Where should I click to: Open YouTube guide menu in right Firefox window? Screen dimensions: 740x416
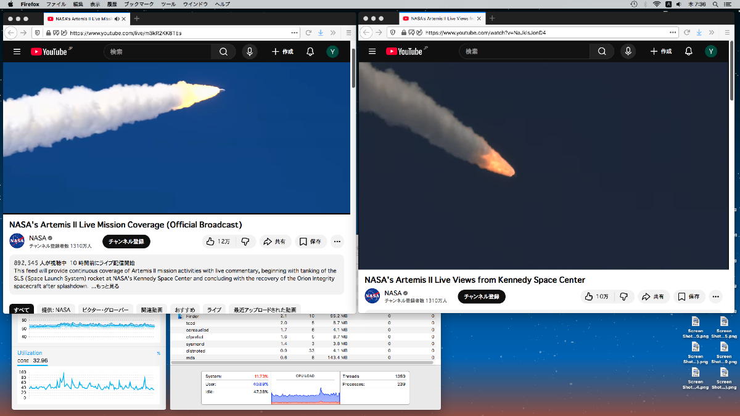(x=372, y=52)
